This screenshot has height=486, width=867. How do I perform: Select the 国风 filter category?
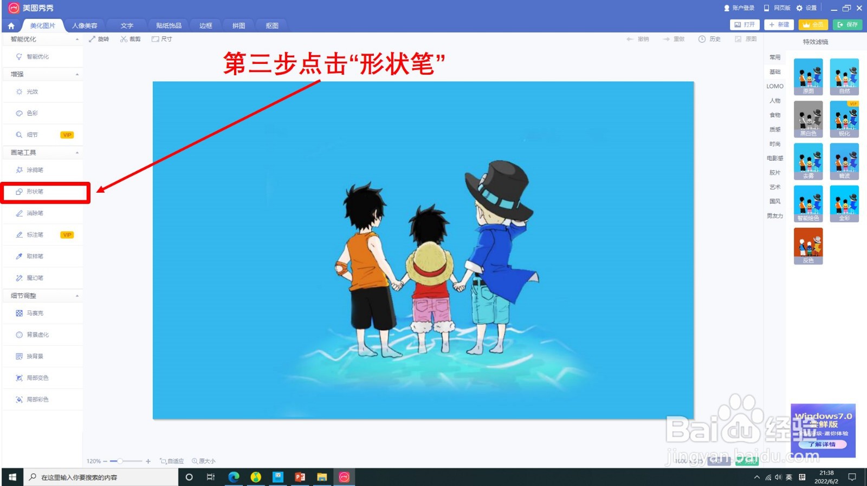coord(775,201)
